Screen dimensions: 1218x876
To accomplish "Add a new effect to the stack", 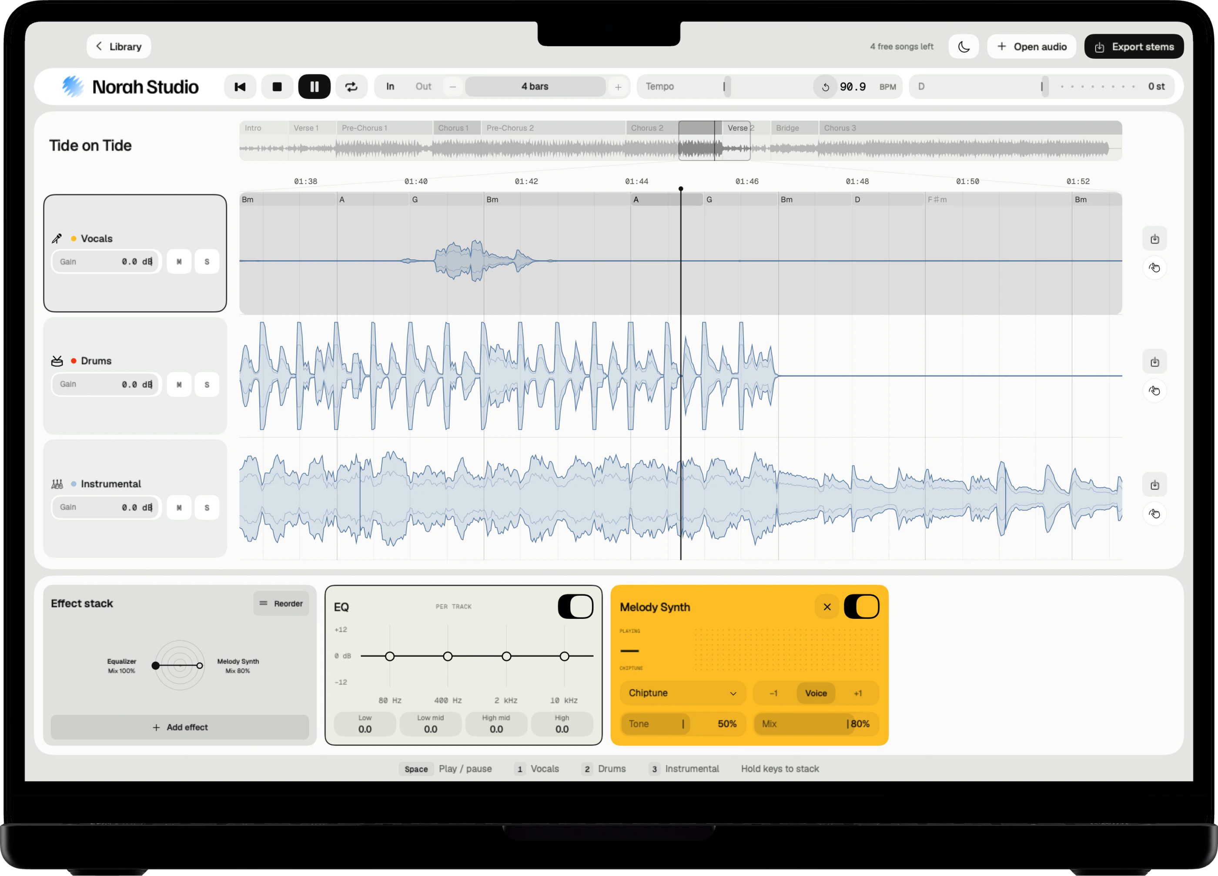I will [x=180, y=727].
